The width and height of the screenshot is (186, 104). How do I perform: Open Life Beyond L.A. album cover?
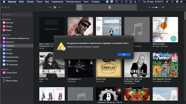(x=80, y=68)
